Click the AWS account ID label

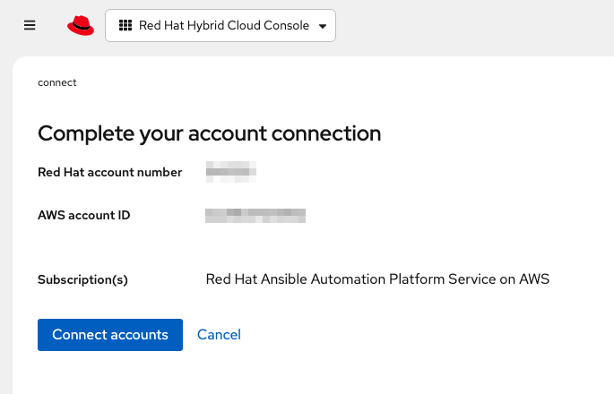pos(83,215)
